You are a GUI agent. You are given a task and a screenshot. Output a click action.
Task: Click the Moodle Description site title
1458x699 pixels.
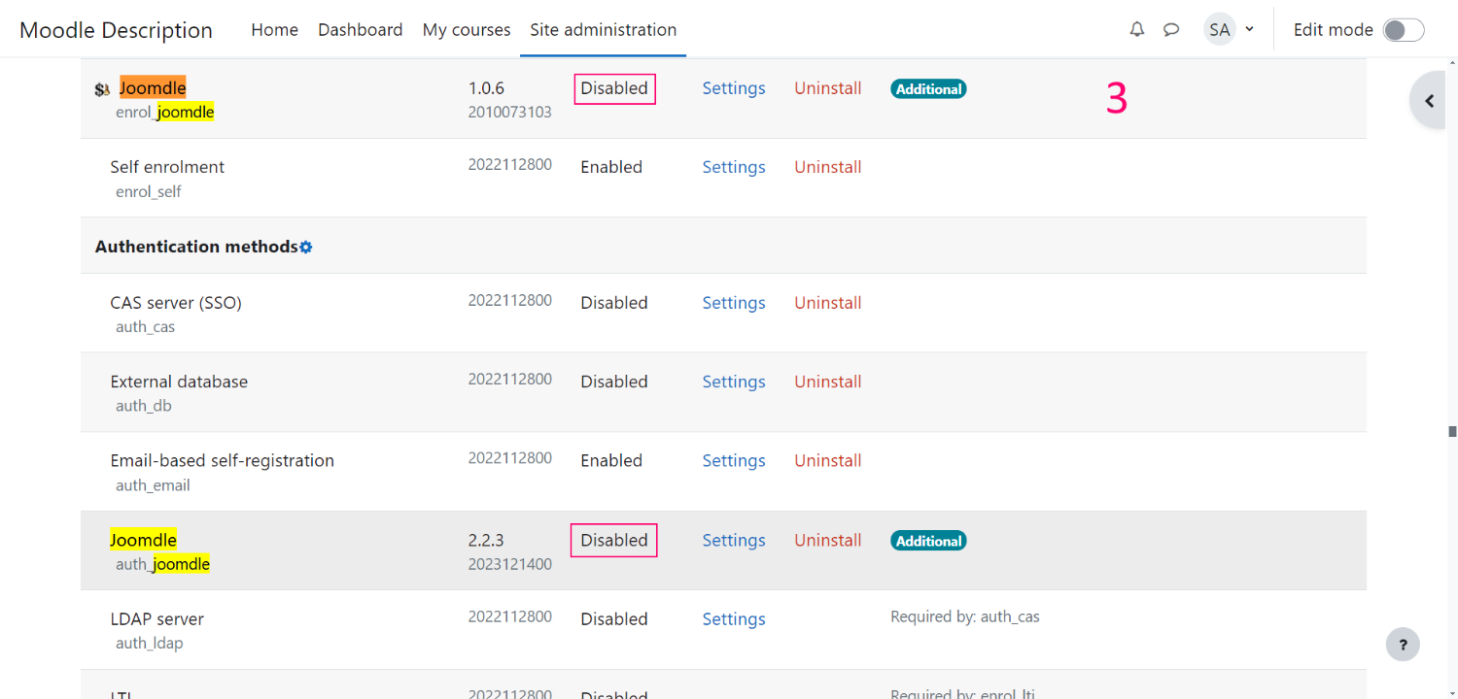pos(116,30)
